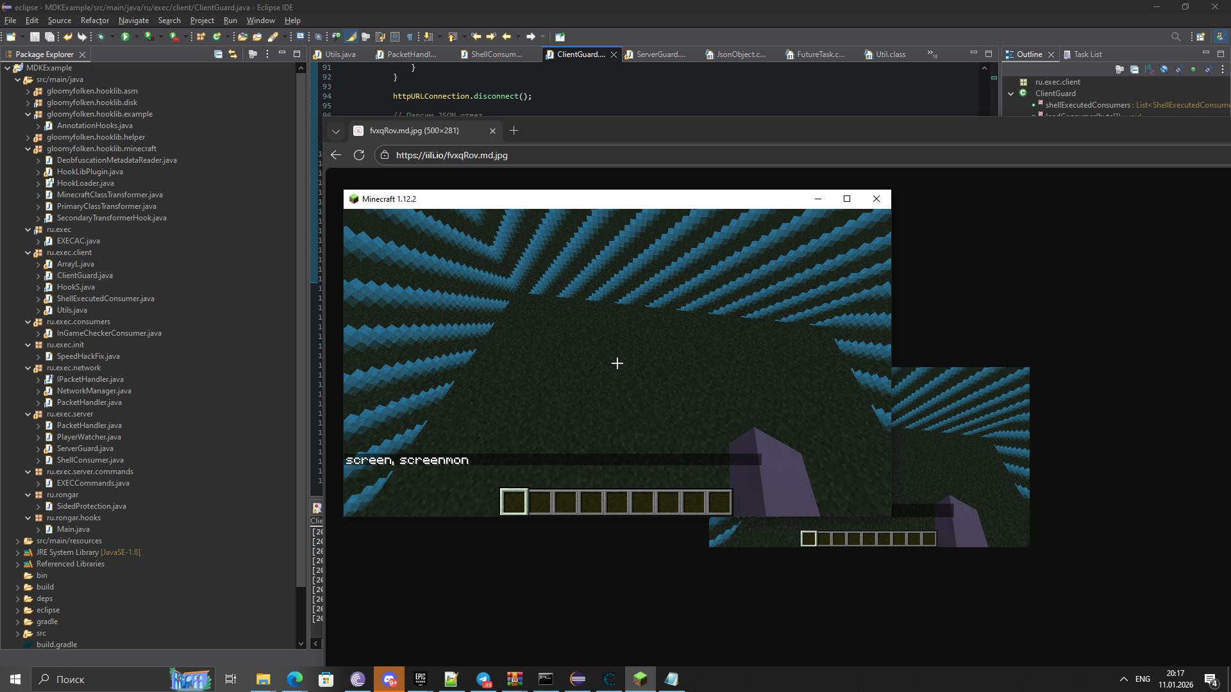The height and width of the screenshot is (692, 1231).
Task: Click the Next Annotation arrow icon
Action: (x=429, y=37)
